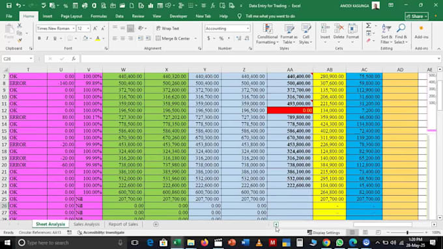Screen dimensions: 443x249
Task: Click the zoom slider in the status bar
Action: (407, 233)
